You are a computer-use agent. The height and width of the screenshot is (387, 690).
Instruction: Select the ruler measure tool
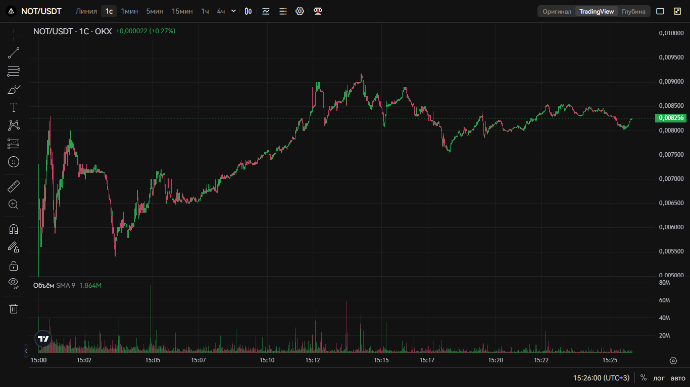pos(14,186)
